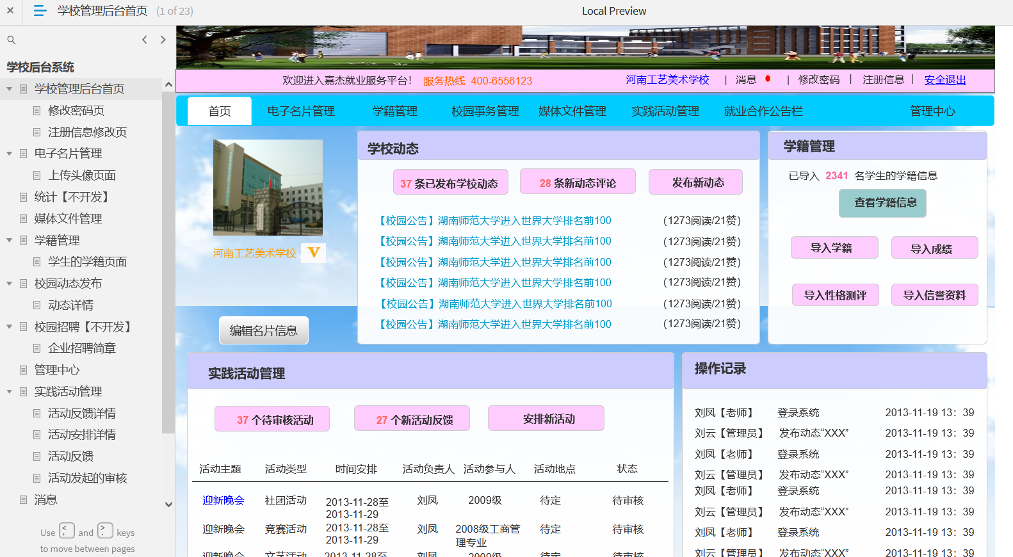Click the page icon beside 统计【不开发】
Image resolution: width=1013 pixels, height=557 pixels.
click(x=23, y=197)
